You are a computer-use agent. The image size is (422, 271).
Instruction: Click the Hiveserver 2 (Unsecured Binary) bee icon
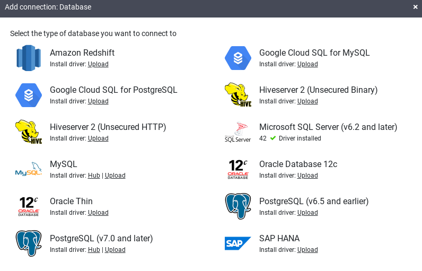[238, 95]
